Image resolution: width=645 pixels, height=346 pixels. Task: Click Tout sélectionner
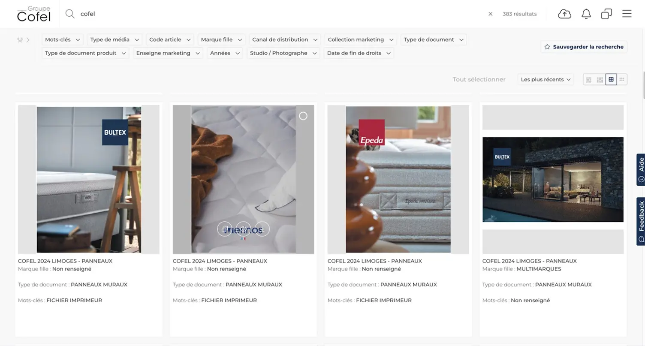click(479, 79)
